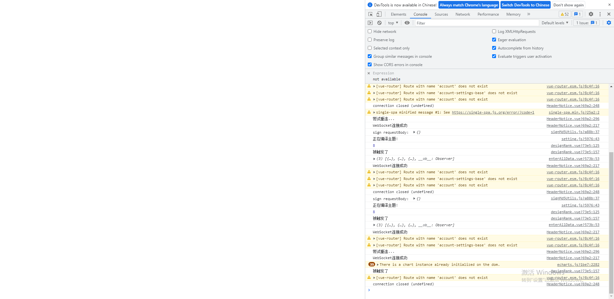This screenshot has height=299, width=614.
Task: Click the 52 warnings indicator badge
Action: click(564, 14)
